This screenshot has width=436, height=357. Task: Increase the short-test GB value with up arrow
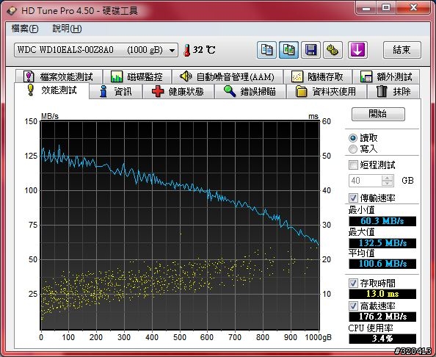click(x=388, y=178)
